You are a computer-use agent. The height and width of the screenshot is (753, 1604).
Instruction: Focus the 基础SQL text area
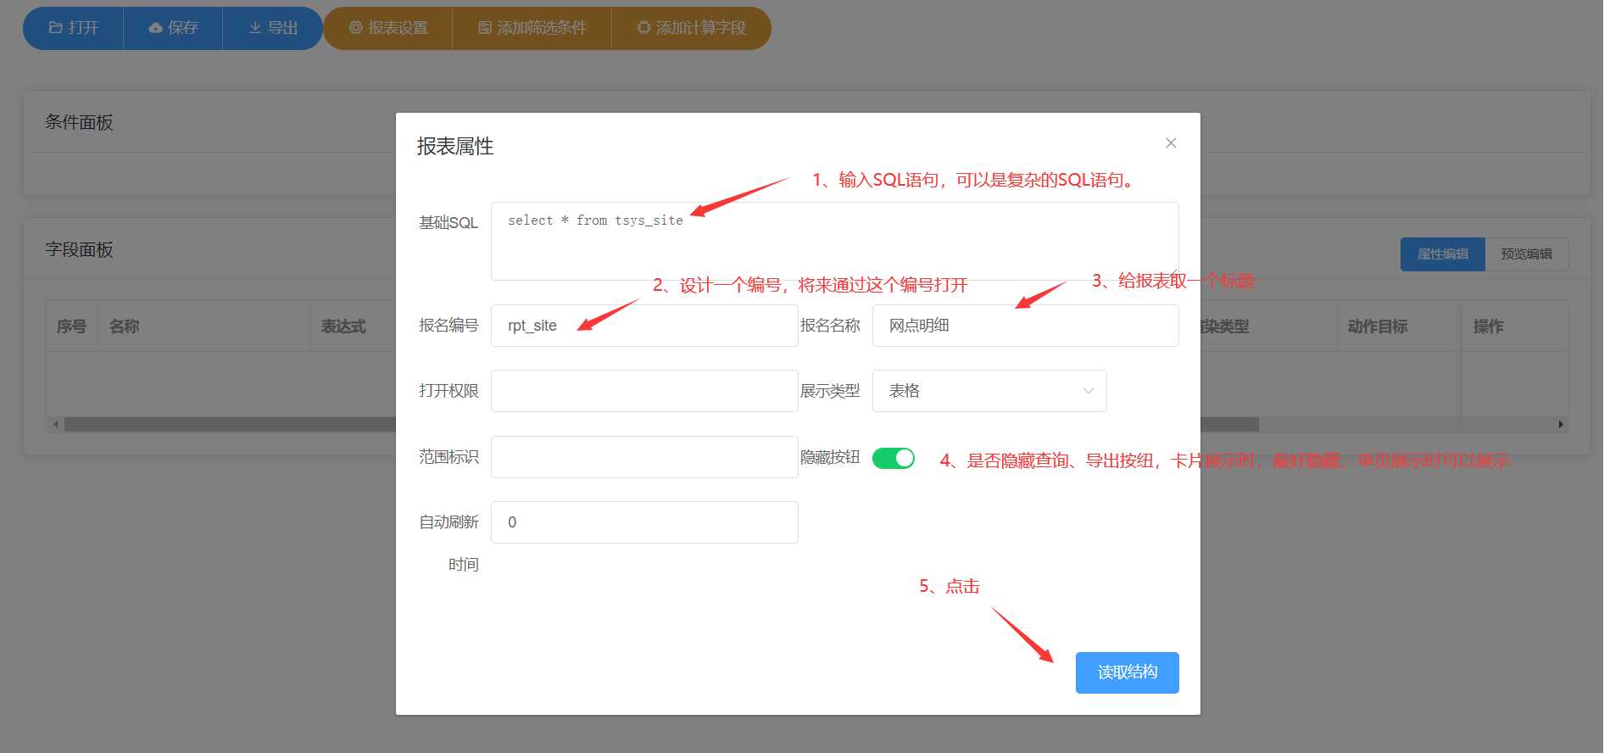pyautogui.click(x=835, y=241)
